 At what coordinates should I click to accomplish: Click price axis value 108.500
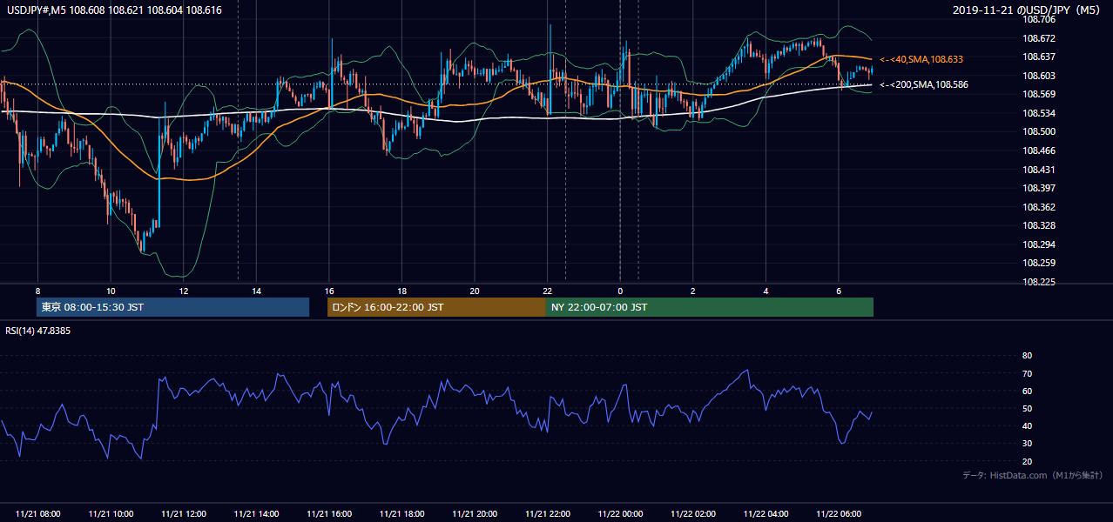[1038, 131]
